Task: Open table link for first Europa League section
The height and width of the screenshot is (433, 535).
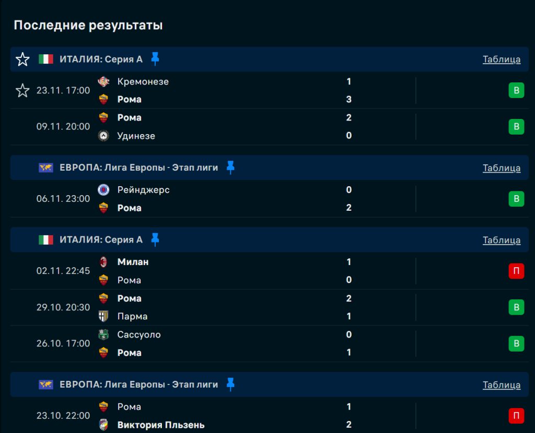Action: pyautogui.click(x=501, y=167)
